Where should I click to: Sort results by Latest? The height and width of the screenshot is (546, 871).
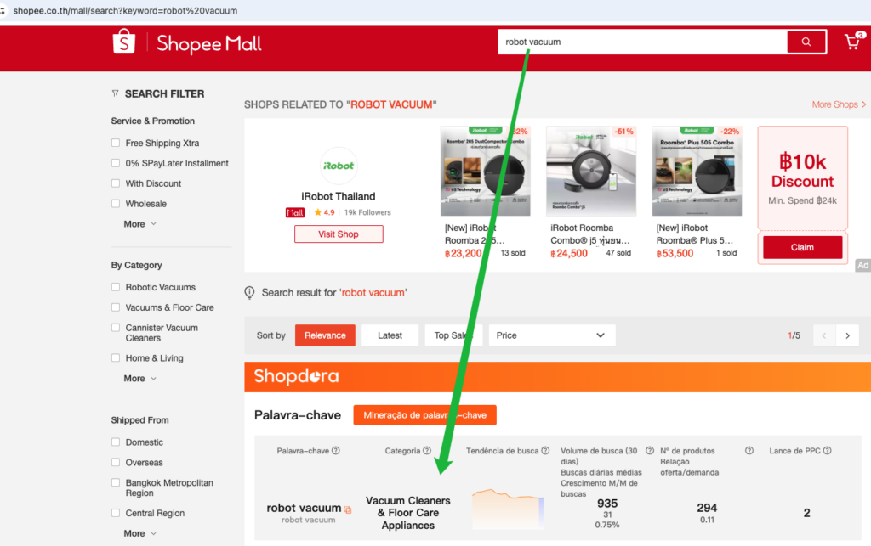pyautogui.click(x=390, y=335)
